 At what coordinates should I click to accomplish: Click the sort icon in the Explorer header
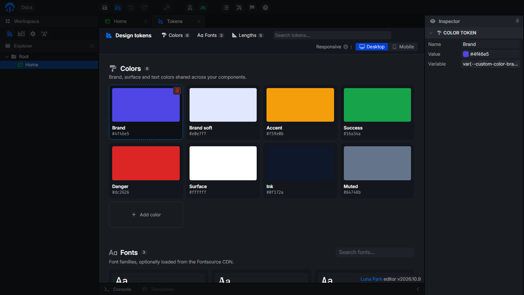tap(92, 46)
